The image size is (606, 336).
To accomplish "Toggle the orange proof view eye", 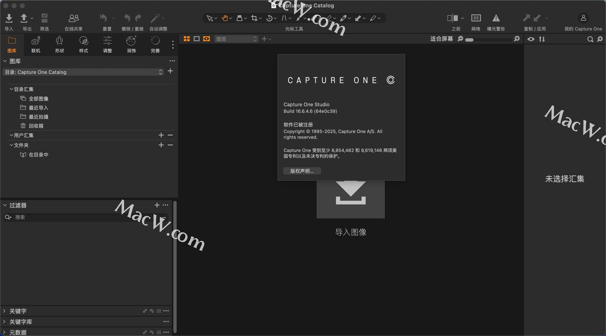I will click(207, 39).
